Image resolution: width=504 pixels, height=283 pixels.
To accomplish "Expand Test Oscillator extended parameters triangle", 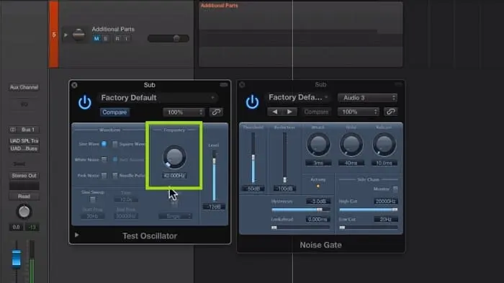I will [76, 235].
